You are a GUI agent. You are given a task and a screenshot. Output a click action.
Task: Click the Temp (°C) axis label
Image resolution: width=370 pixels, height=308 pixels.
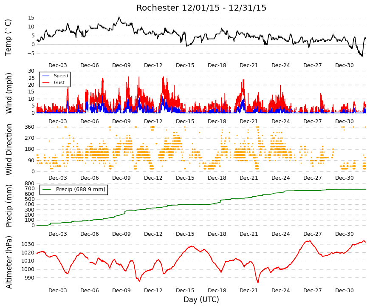[x=8, y=37]
